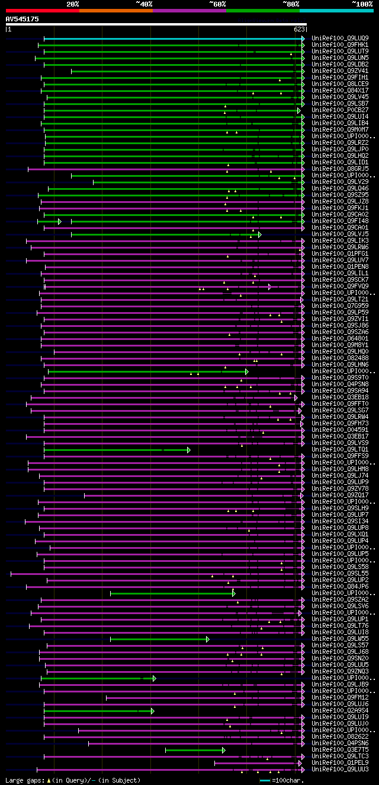Open the UniRef100_Q9SL55 hit

tap(341, 574)
